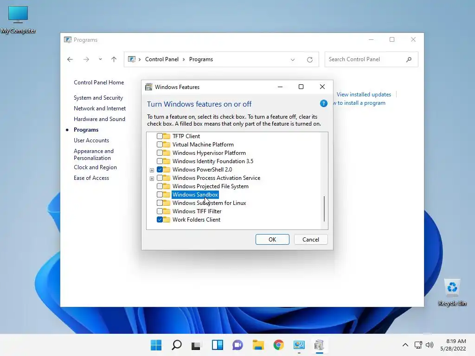The height and width of the screenshot is (356, 475).
Task: Confirm feature changes with OK
Action: [x=272, y=240]
